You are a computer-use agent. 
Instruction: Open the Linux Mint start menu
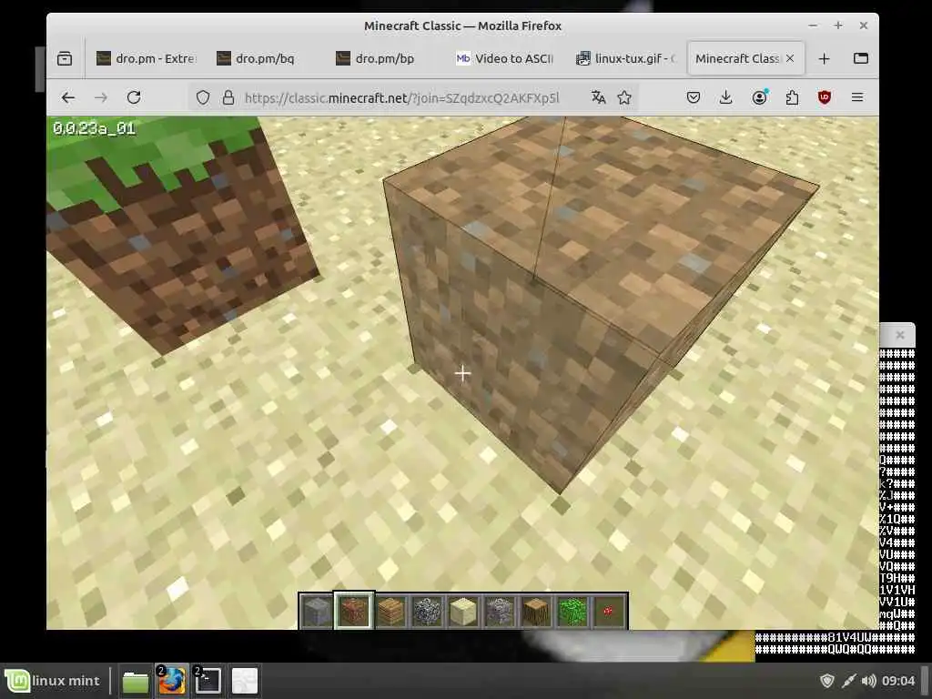[x=54, y=681]
